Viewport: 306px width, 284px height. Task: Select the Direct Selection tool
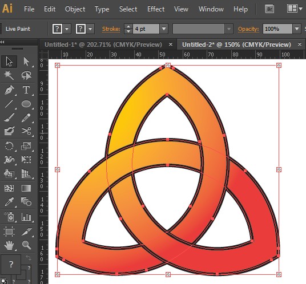[26, 62]
